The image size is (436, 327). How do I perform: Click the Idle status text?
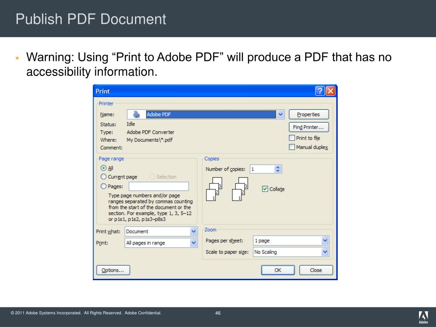coord(131,124)
